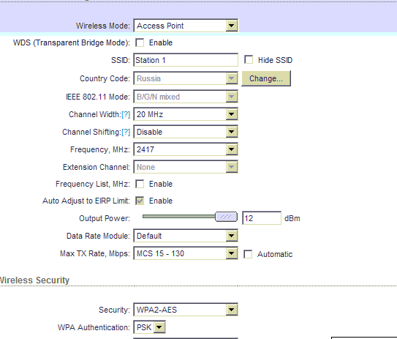Viewport: 397px width, 339px height.
Task: Enable the Frequency List checkbox
Action: coord(140,184)
